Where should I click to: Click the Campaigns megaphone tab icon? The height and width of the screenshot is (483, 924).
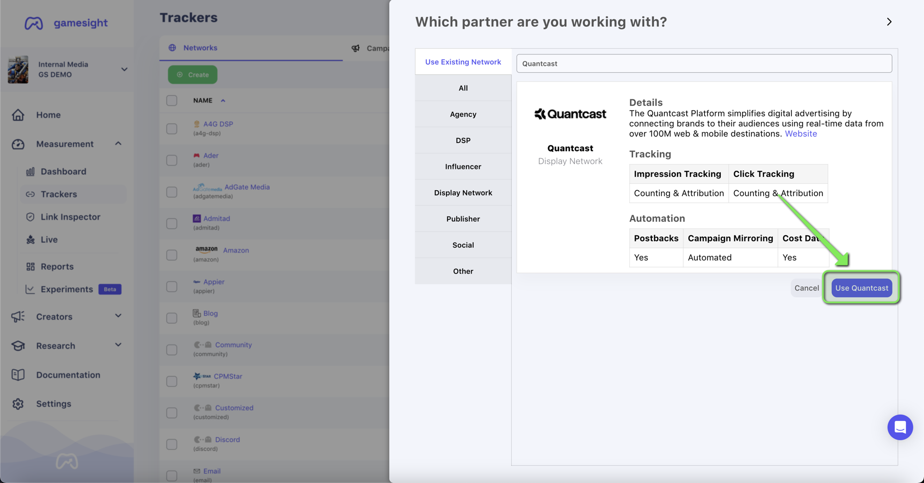[x=356, y=48]
